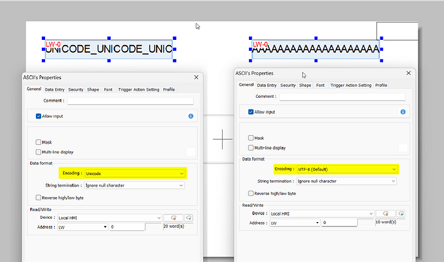Click the address value field showing 0, right dialog
The width and height of the screenshot is (444, 262).
point(339,223)
